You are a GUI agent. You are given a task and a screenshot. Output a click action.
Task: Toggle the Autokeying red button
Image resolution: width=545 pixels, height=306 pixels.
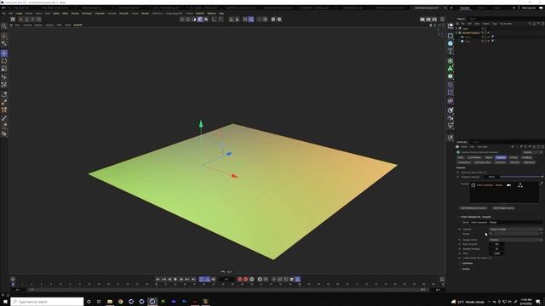point(246,280)
